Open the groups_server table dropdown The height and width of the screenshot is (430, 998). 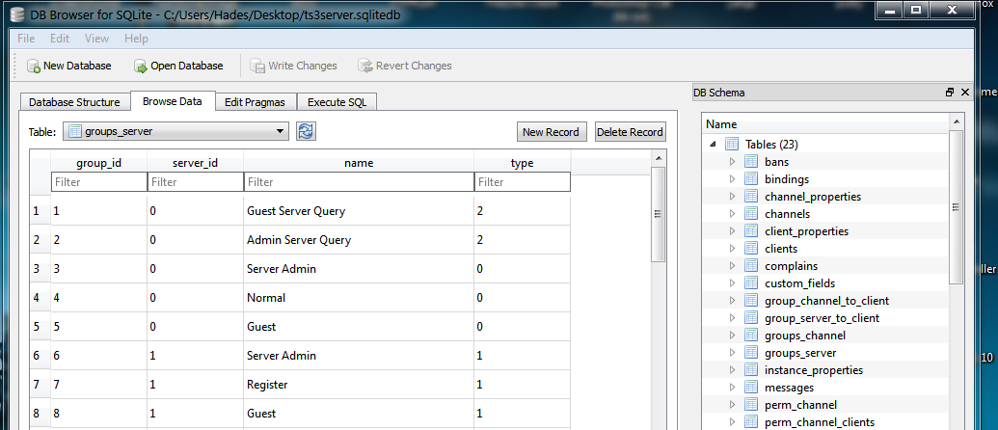point(176,132)
